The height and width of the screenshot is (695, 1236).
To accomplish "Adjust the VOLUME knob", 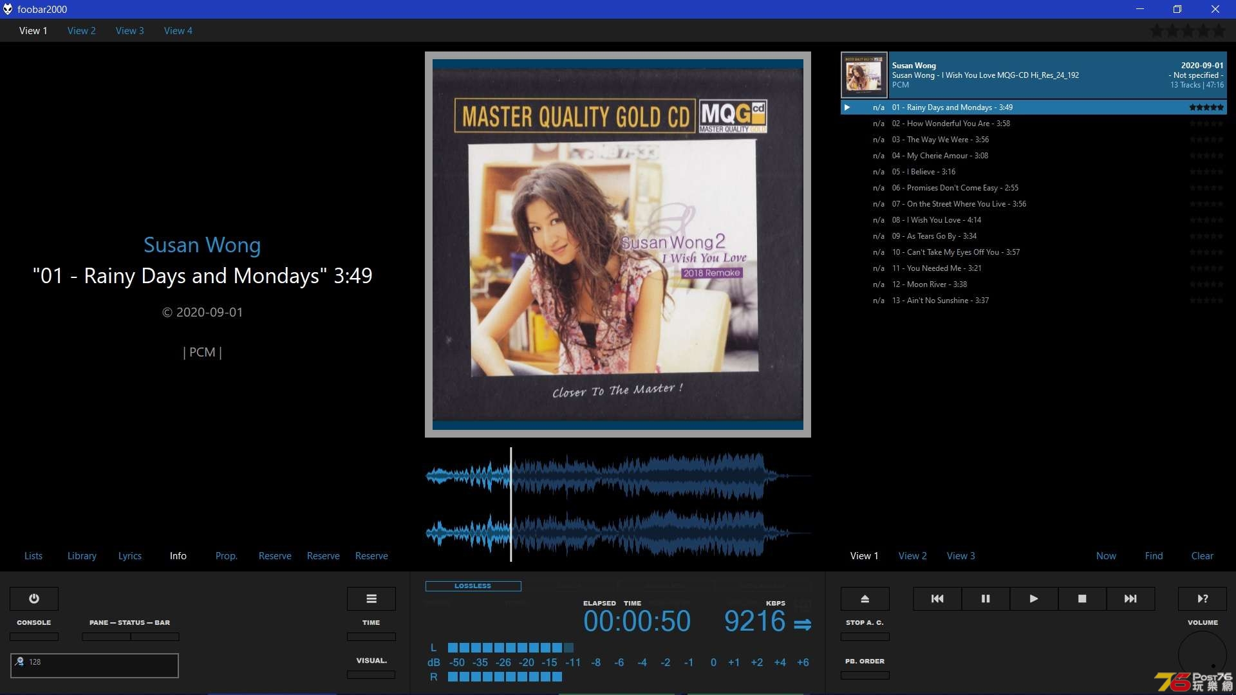I will [x=1203, y=654].
